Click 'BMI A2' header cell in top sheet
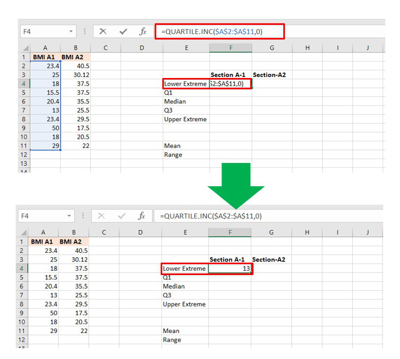The height and width of the screenshot is (359, 400). (75, 57)
